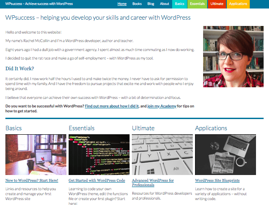This screenshot has height=205, width=269.
Task: Open the Home menu item
Action: (122, 4)
